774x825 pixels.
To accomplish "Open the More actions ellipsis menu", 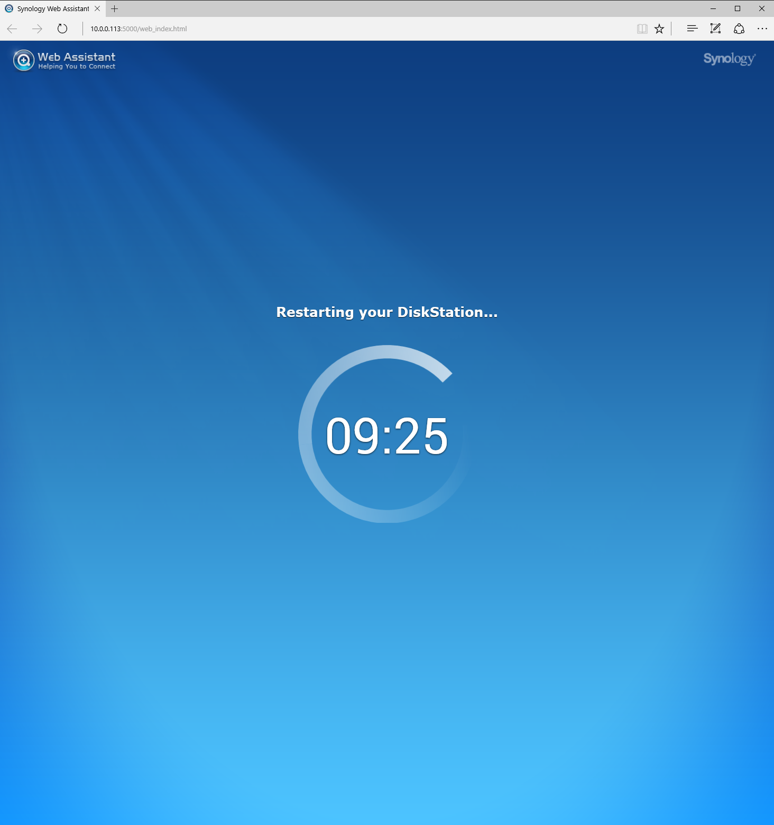I will [x=762, y=29].
